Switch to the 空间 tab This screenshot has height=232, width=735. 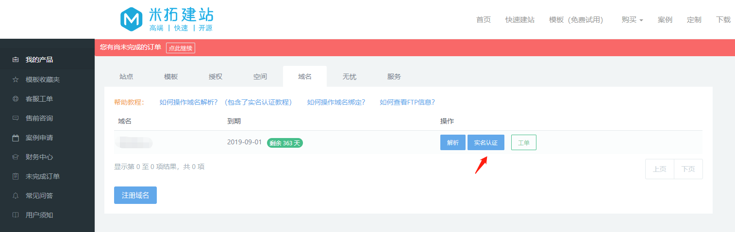(260, 77)
